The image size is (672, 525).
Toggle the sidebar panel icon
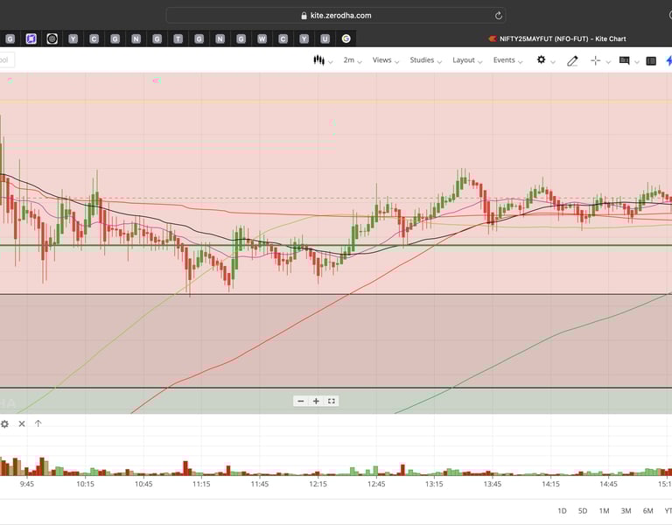click(x=651, y=61)
